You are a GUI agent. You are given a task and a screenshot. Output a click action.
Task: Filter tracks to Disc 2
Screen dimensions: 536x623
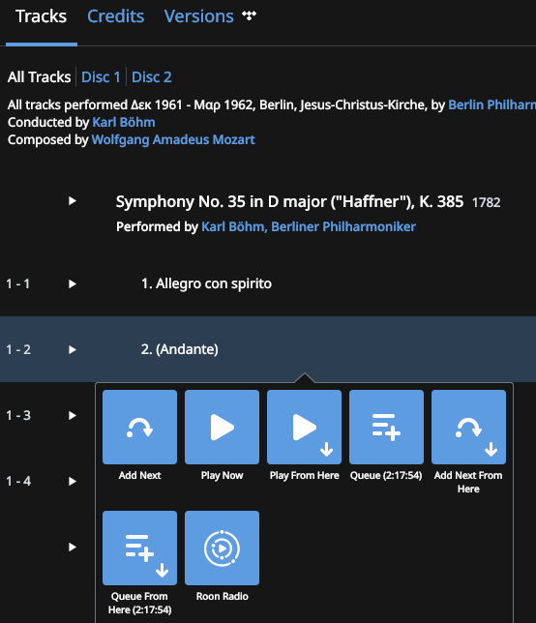click(x=151, y=77)
